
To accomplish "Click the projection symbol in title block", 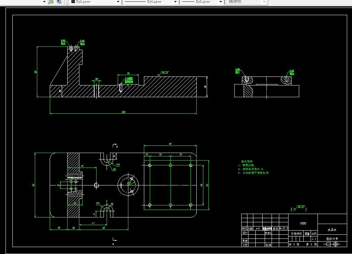I will tap(332, 244).
